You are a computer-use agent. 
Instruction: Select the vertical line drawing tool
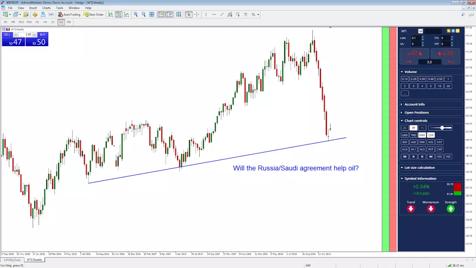(206, 15)
